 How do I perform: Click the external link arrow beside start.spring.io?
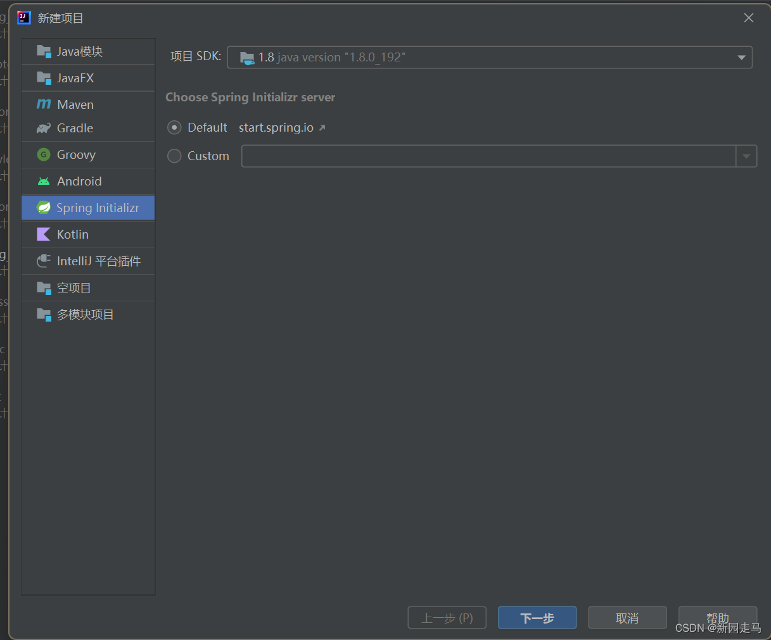click(x=322, y=128)
